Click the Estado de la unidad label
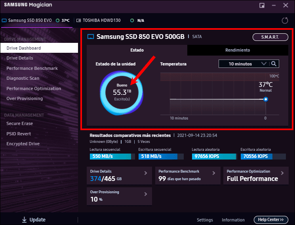Image resolution: width=295 pixels, height=225 pixels. coord(116,64)
